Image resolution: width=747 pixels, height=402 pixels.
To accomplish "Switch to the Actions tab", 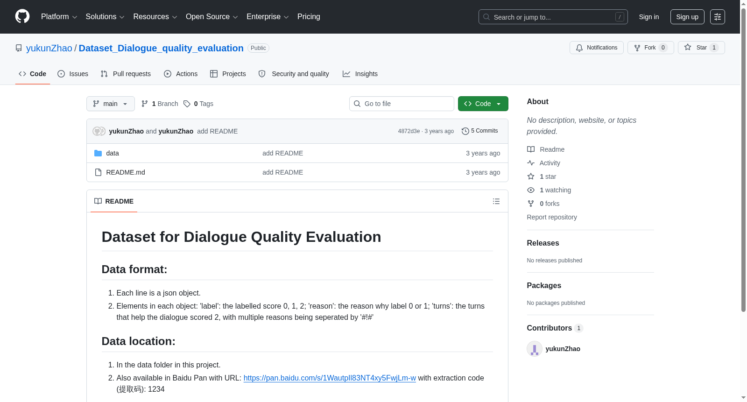I will click(181, 74).
